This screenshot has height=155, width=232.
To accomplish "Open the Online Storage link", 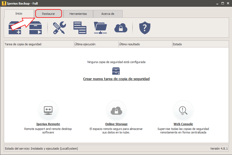I will pos(116,124).
